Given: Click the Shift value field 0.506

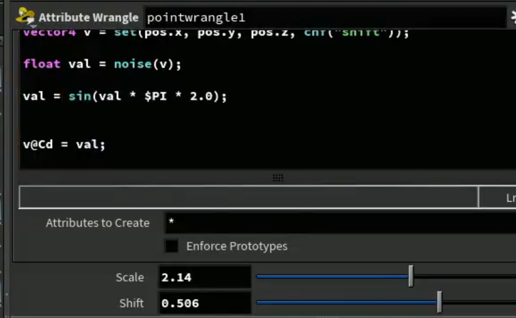Looking at the screenshot, I should pos(205,303).
